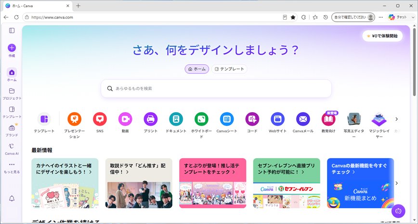
Task: Click the purple 作成 plus button
Action: tap(12, 48)
